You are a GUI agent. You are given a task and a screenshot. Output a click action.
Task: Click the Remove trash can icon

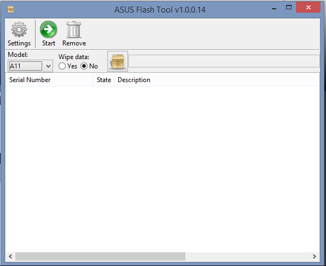coord(74,30)
